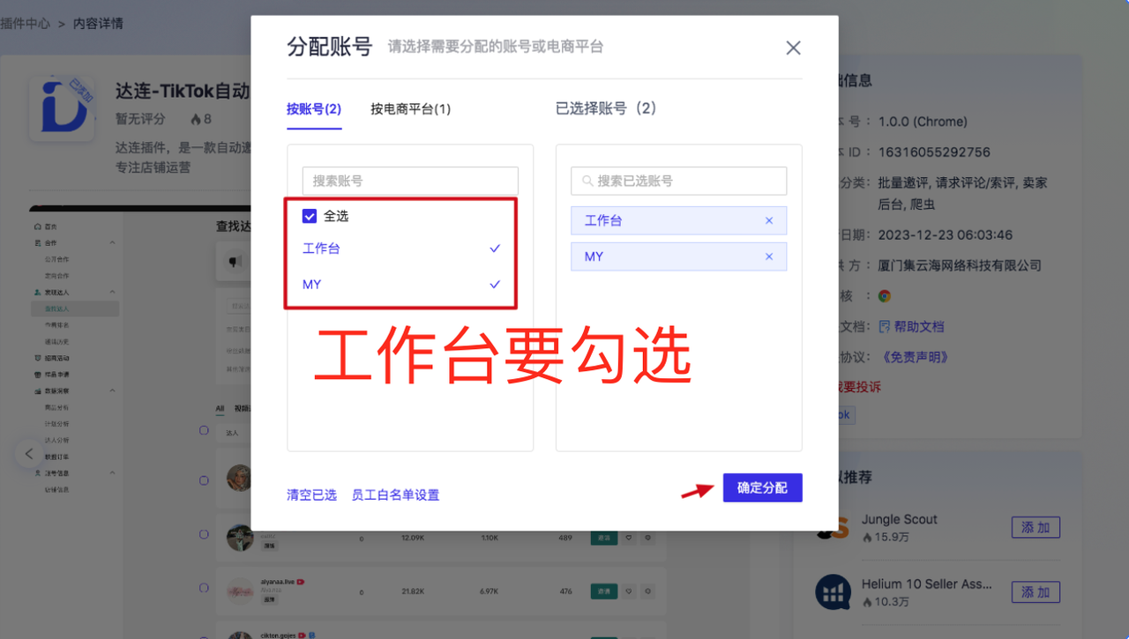1129x639 pixels.
Task: Click the 已选择账号（2）heading
Action: click(x=607, y=108)
